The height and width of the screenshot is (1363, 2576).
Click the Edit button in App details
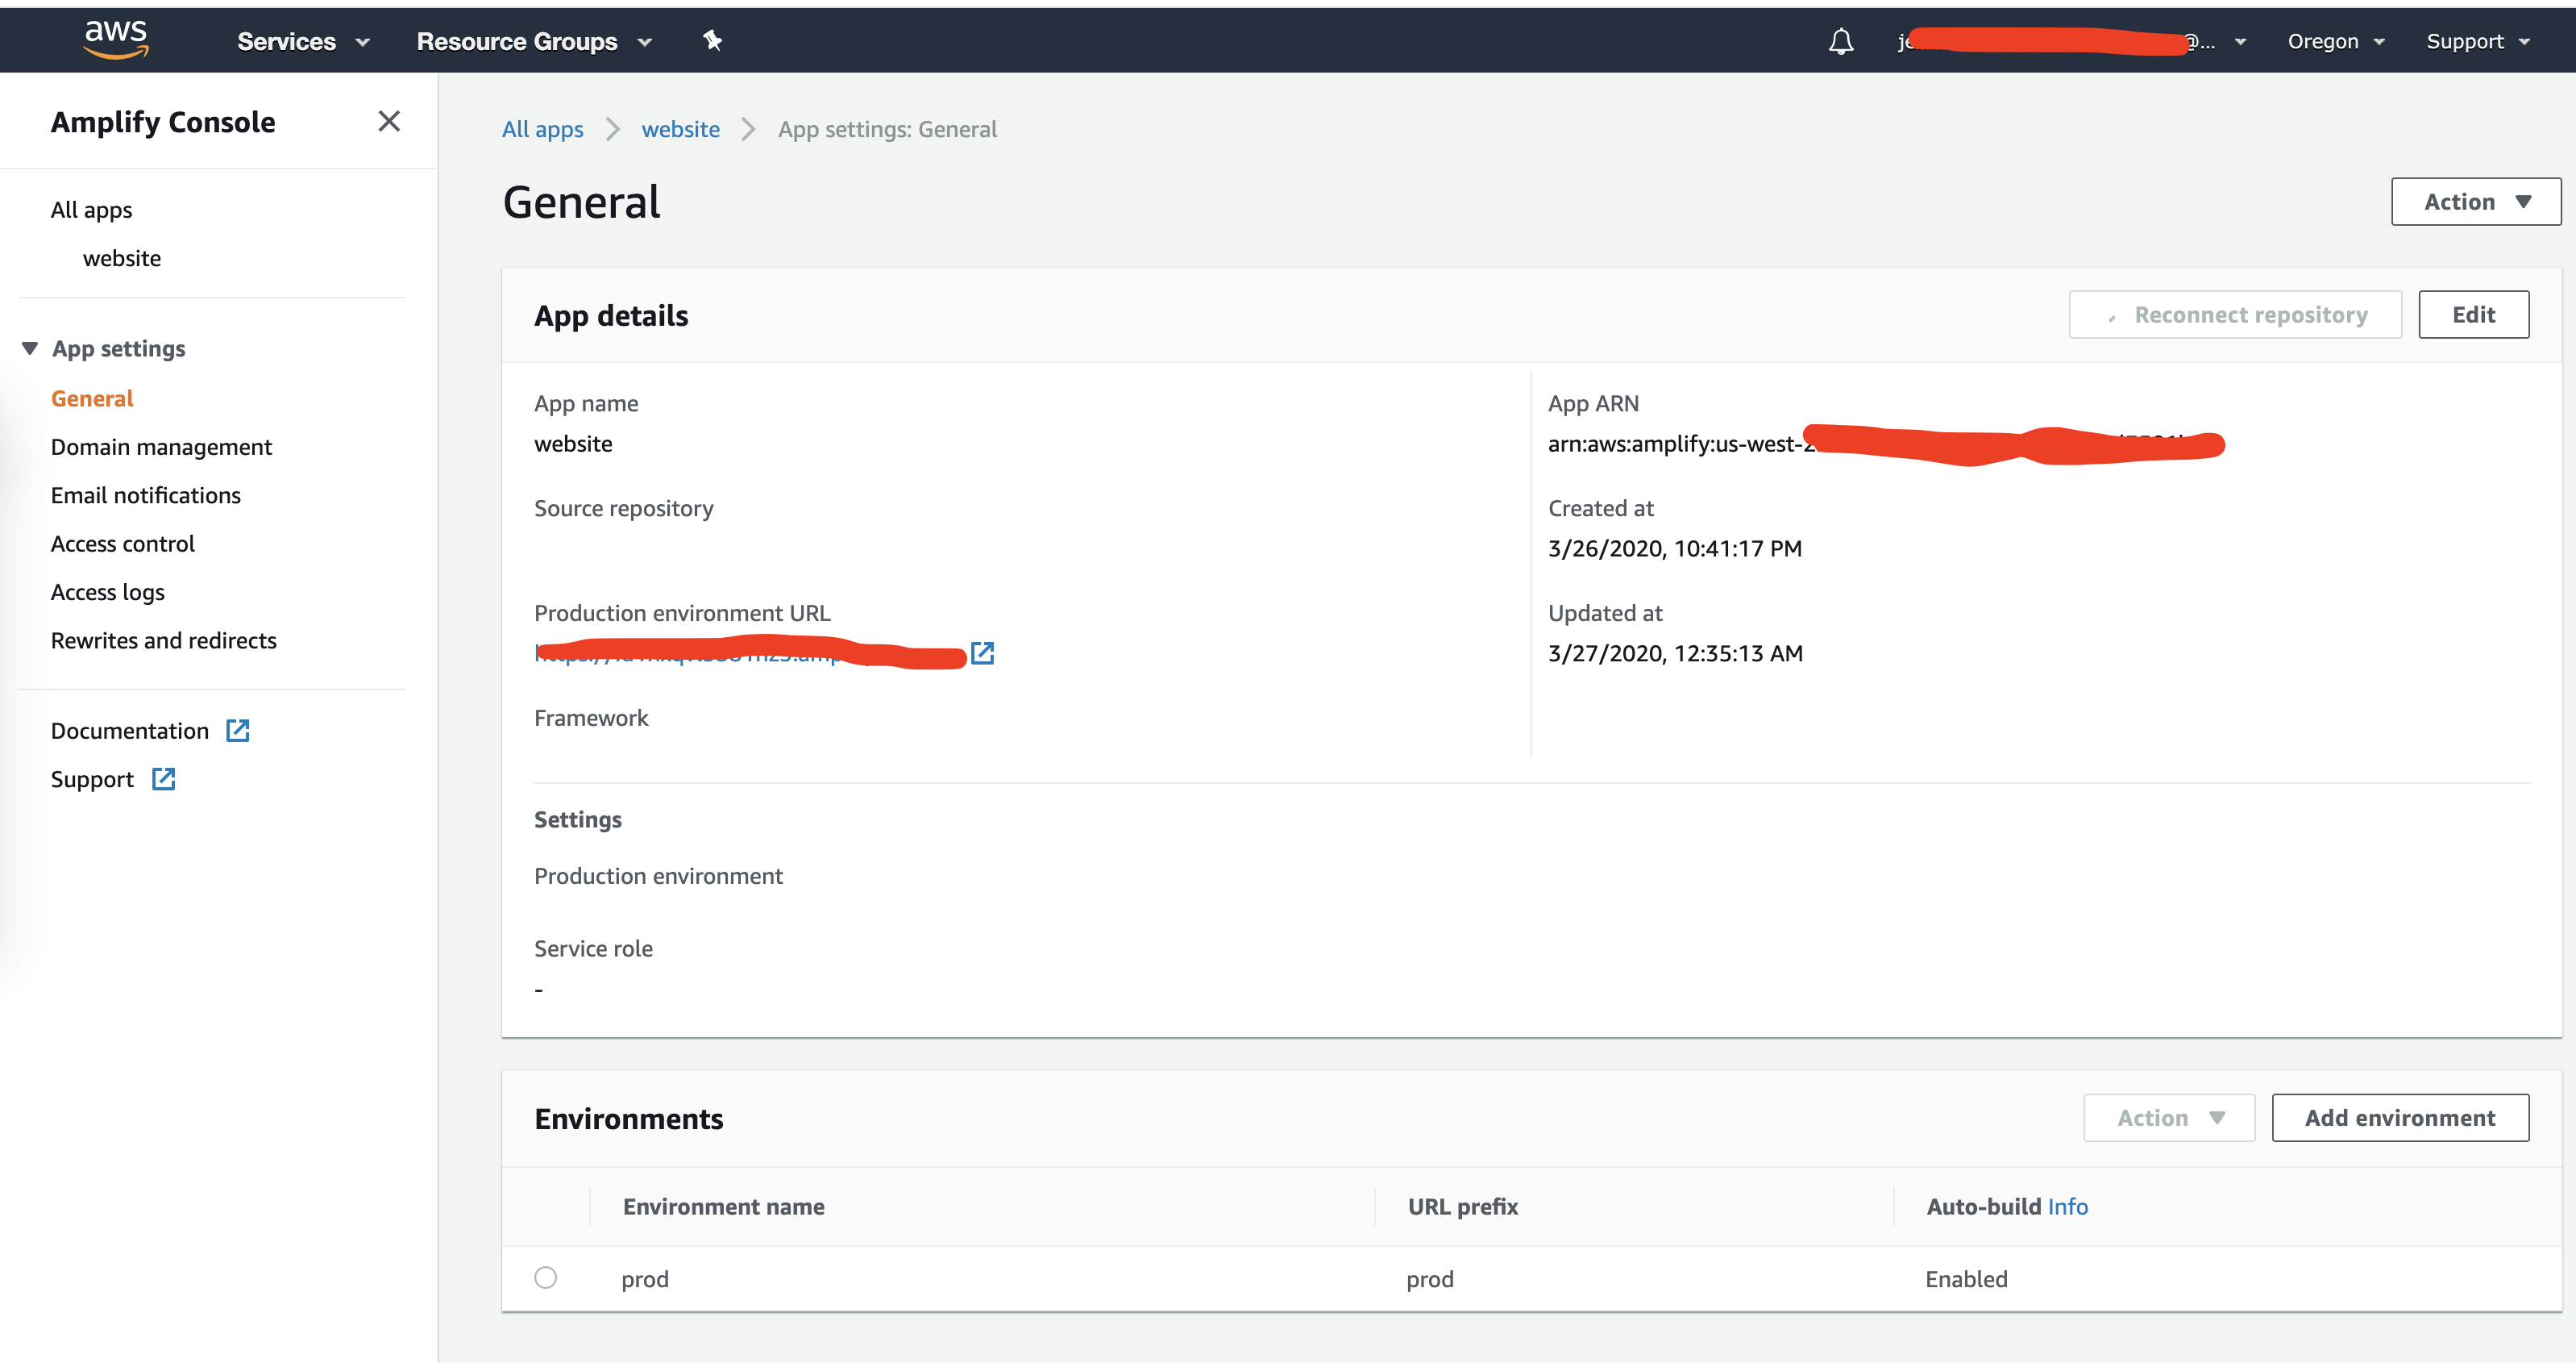(x=2474, y=315)
